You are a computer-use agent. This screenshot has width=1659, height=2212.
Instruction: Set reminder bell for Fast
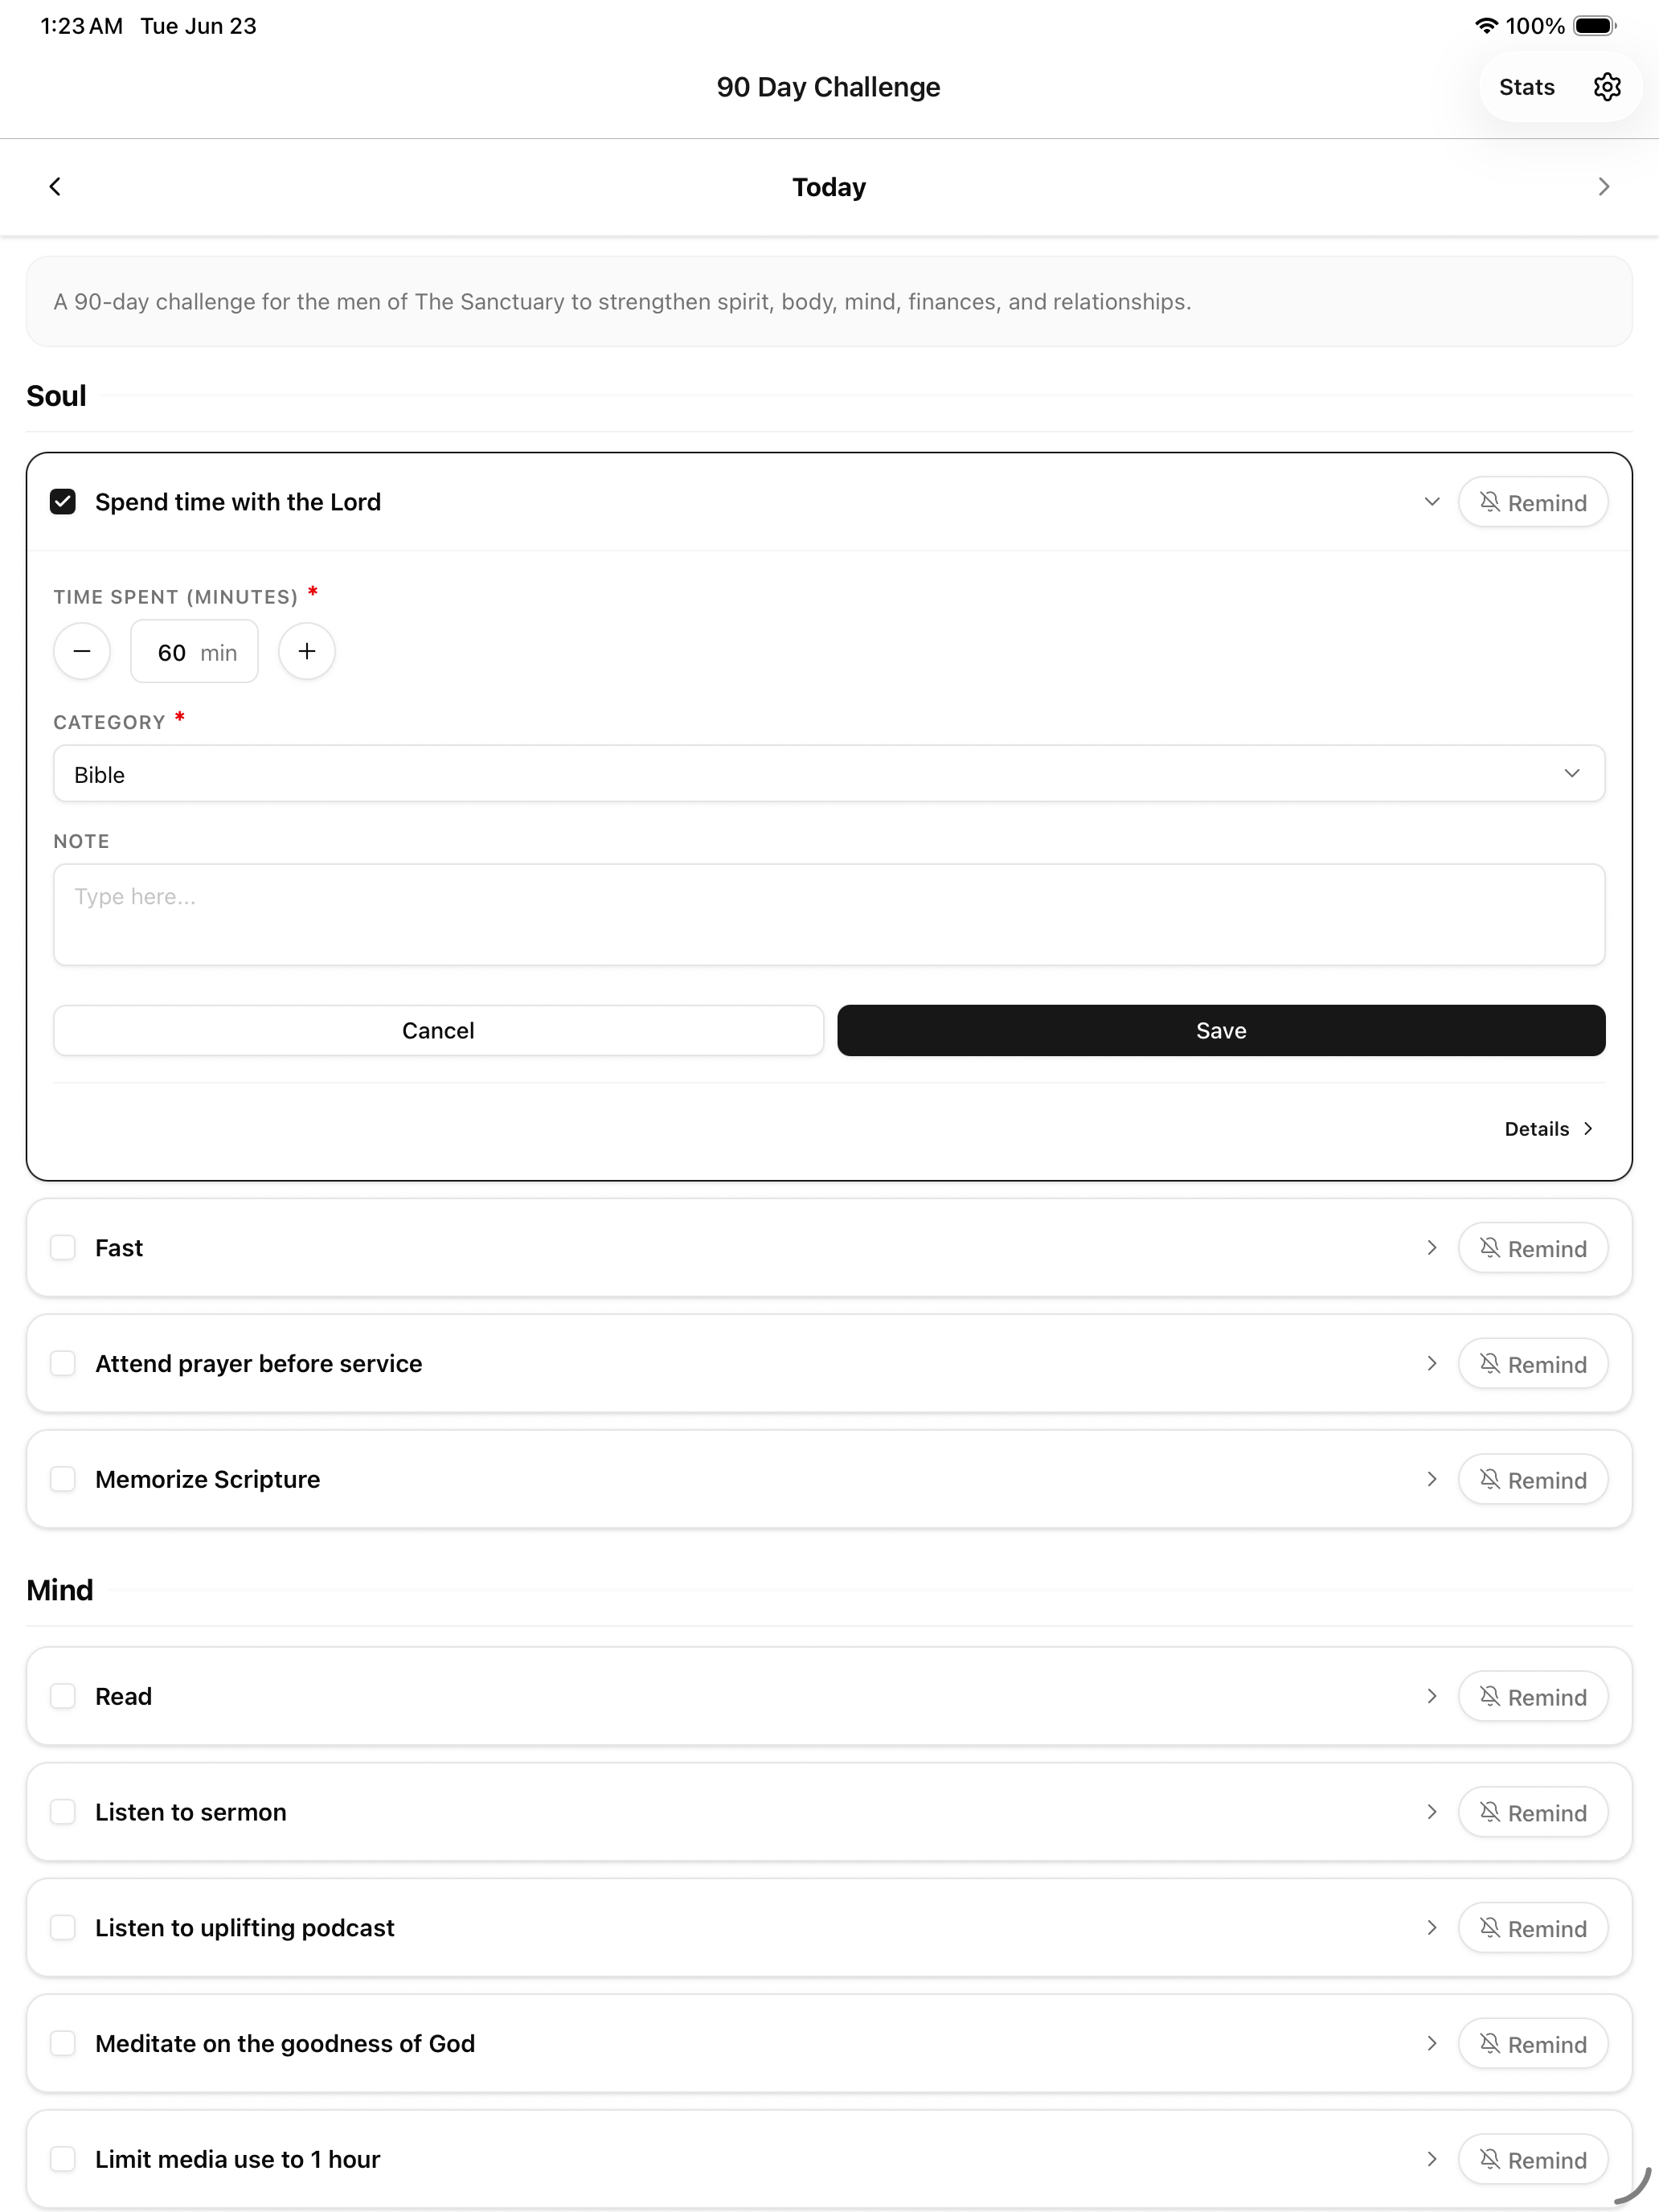tap(1532, 1248)
